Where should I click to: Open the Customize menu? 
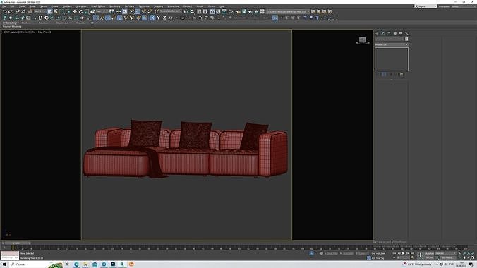coord(144,6)
